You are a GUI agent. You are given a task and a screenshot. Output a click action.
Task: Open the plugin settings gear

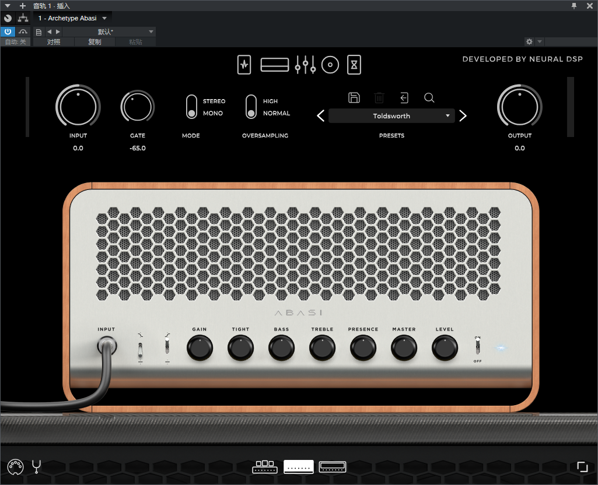point(529,41)
